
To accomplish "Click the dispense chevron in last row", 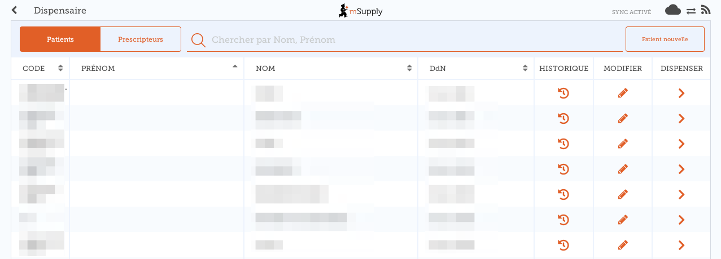I will tap(681, 245).
